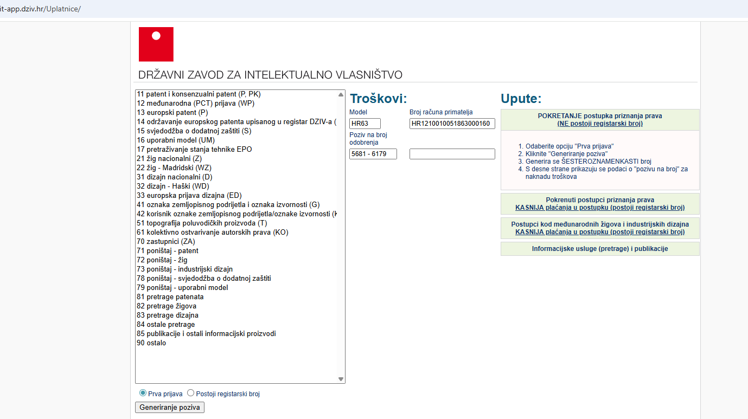Expand 'Pokrenuti postupci priznanja prava' section
The height and width of the screenshot is (419, 748).
[x=599, y=204]
